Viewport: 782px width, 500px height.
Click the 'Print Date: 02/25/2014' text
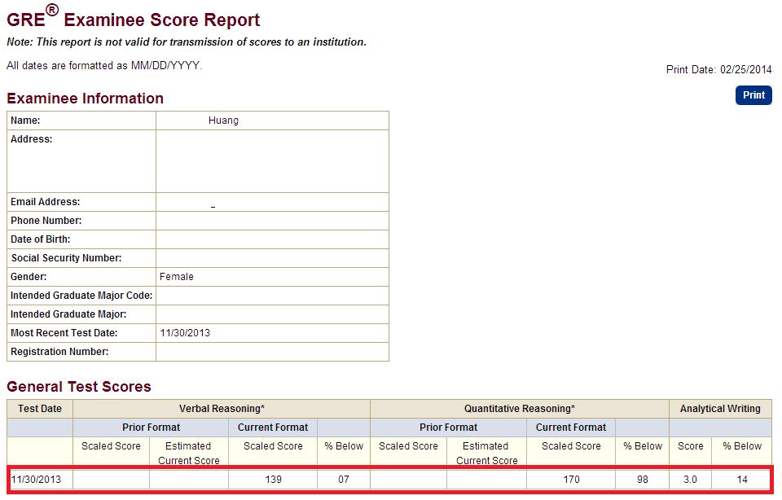point(718,69)
